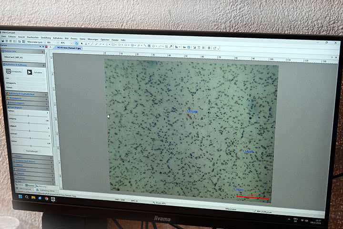
Task: Click the Schnappschuss camera icon
Action: point(8,71)
